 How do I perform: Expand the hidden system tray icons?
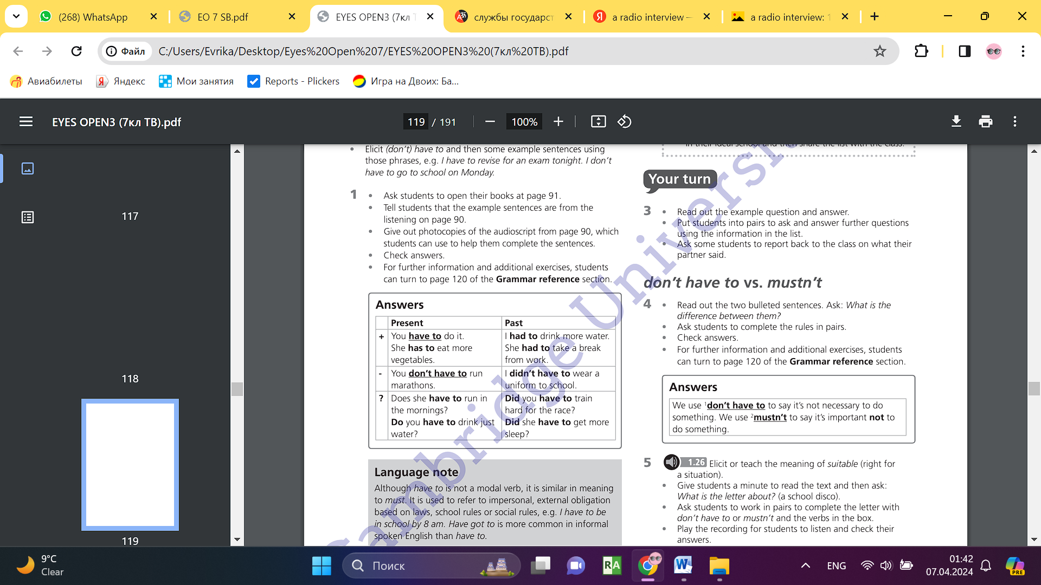click(806, 565)
